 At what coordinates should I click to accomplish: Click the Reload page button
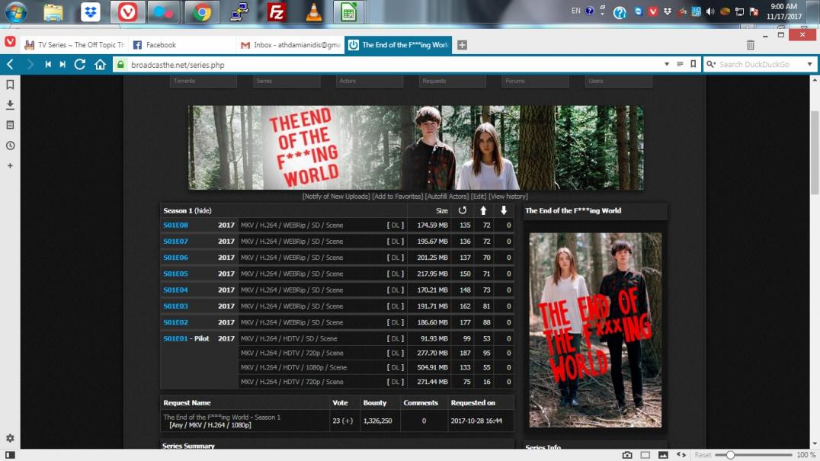80,65
